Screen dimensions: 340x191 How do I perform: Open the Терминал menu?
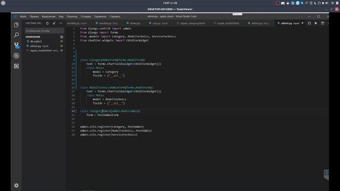(100, 16)
